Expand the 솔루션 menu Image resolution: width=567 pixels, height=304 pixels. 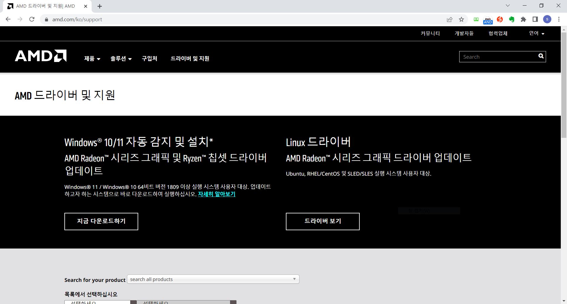121,58
